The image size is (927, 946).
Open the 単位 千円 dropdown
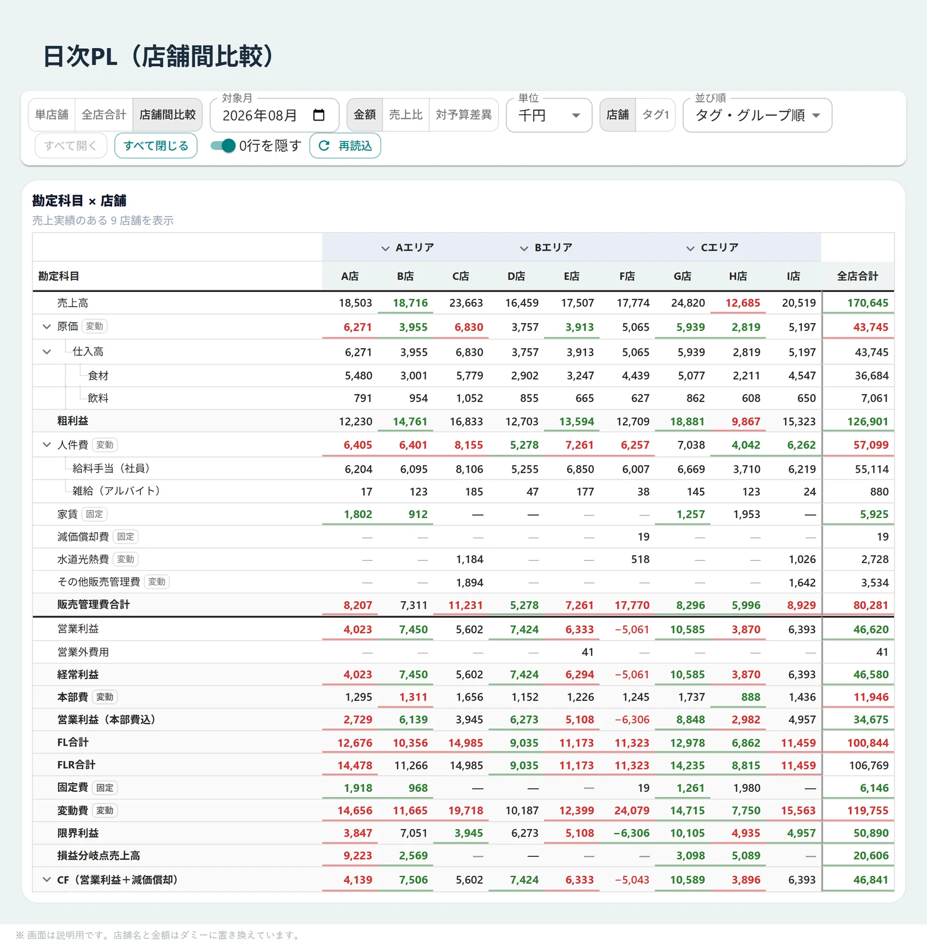pos(549,115)
